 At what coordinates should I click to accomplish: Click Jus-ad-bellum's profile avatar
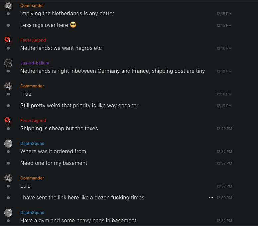click(8, 63)
